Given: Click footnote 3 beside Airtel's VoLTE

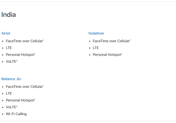Looking at the screenshot, I should (17, 61).
